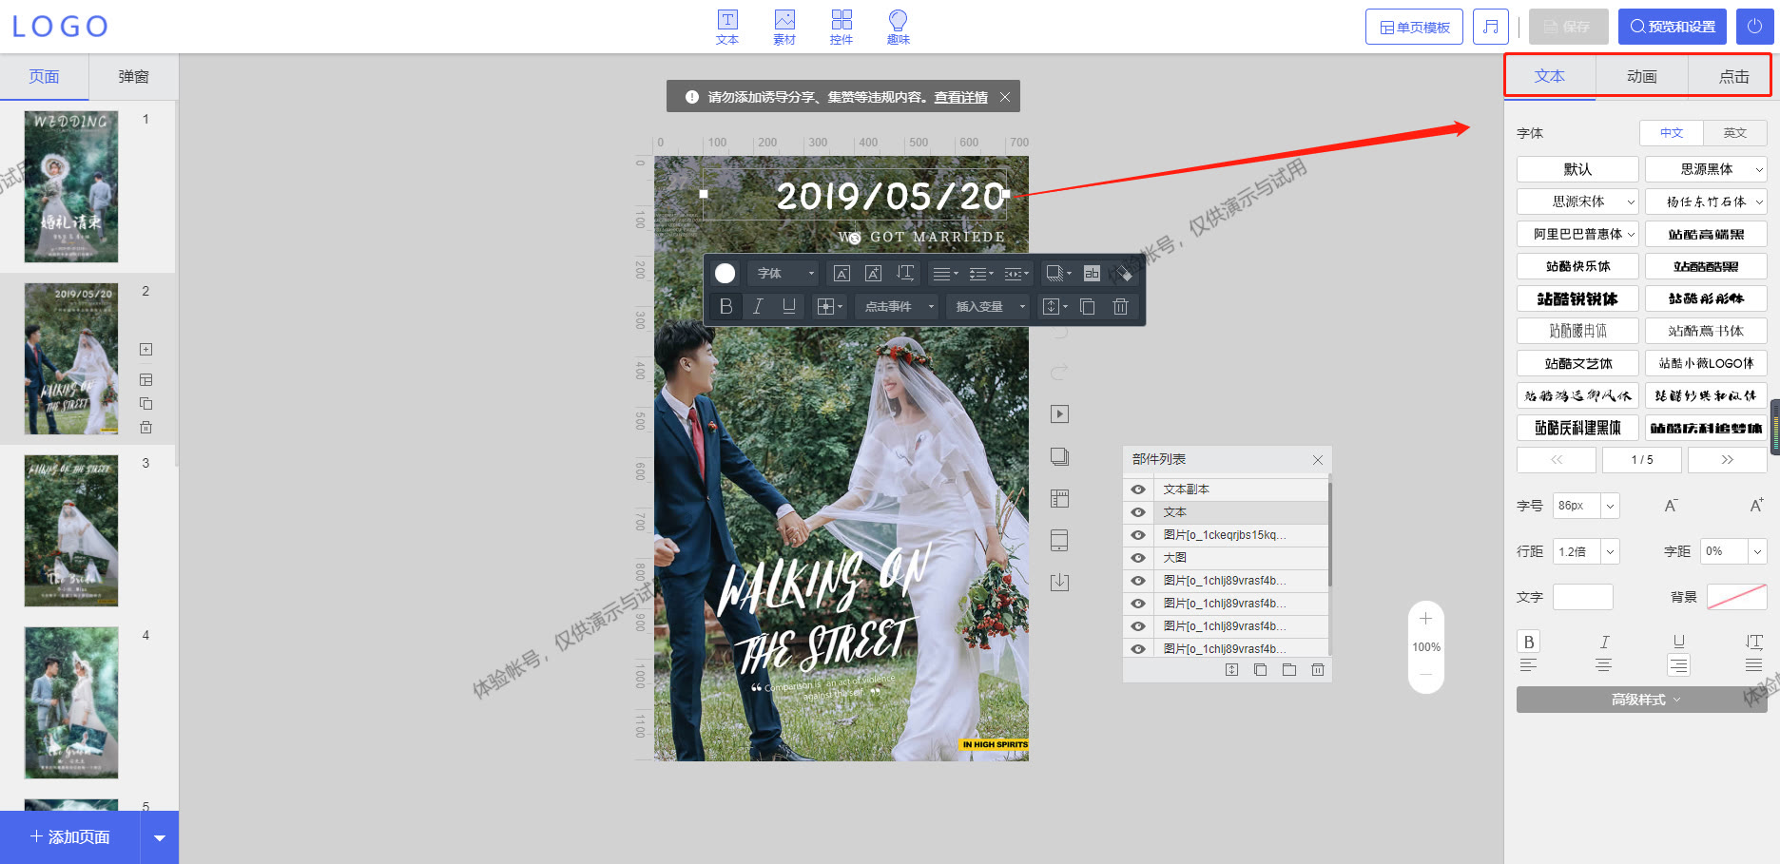The width and height of the screenshot is (1780, 864).
Task: Hide the 大图 layer in 部件列表
Action: pos(1137,558)
